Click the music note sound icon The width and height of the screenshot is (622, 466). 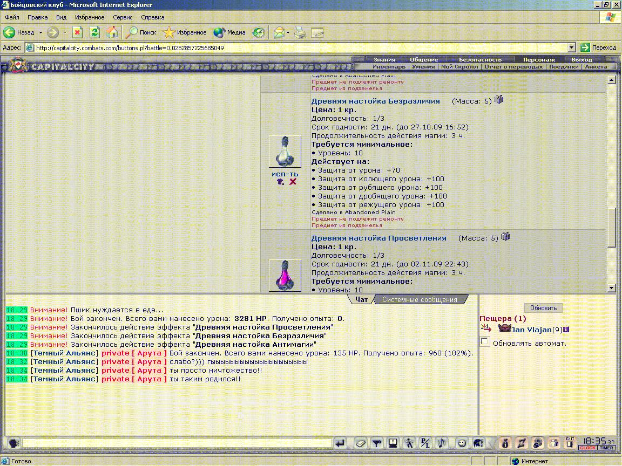441,443
